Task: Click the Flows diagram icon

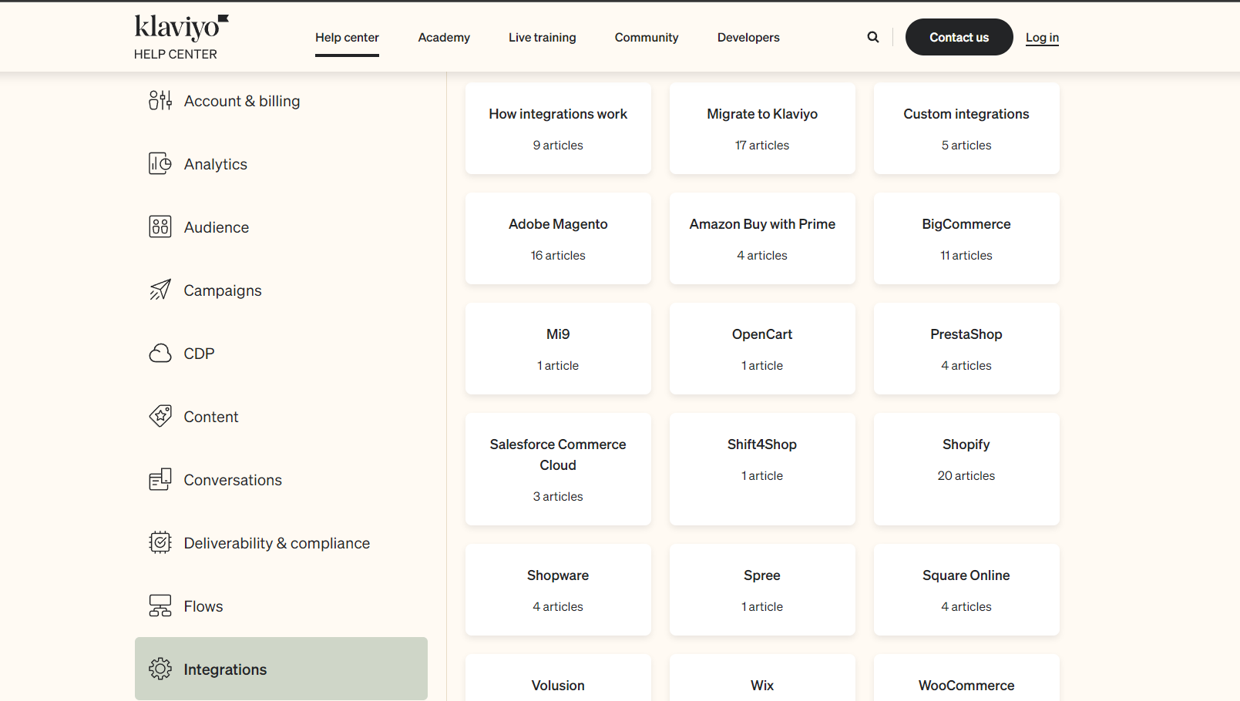Action: tap(160, 605)
